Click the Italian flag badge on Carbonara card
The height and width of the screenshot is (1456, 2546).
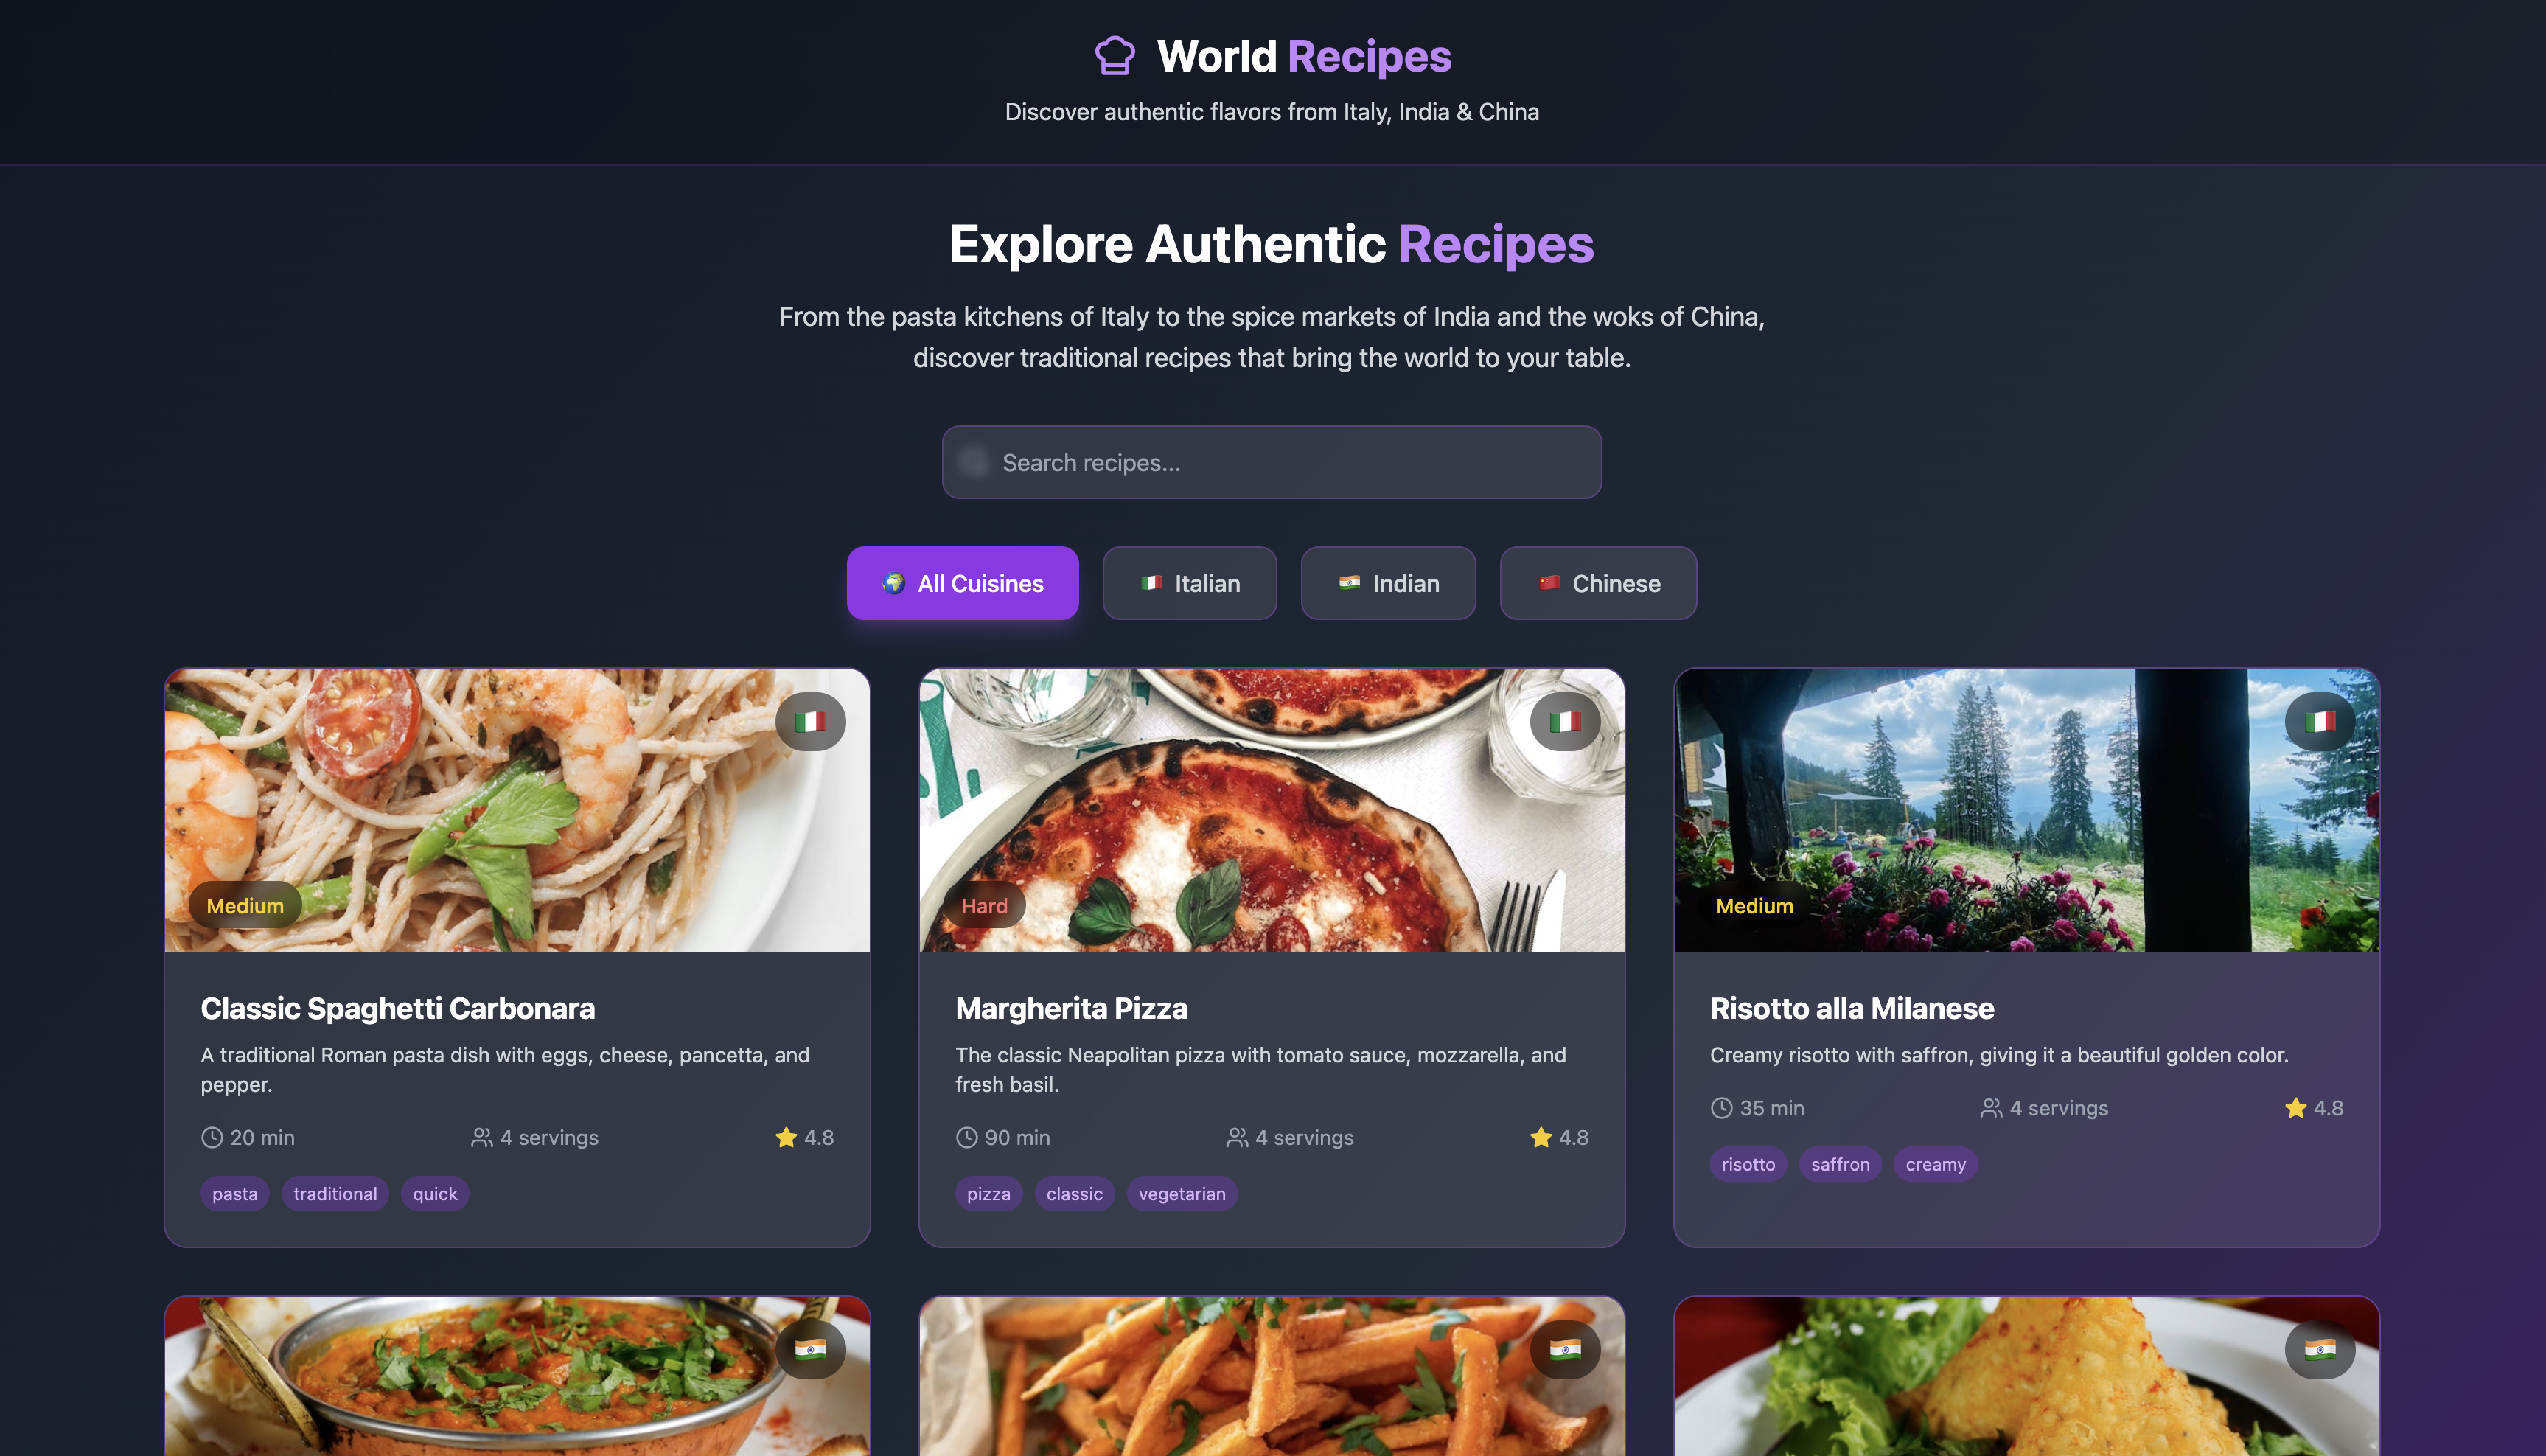[811, 721]
